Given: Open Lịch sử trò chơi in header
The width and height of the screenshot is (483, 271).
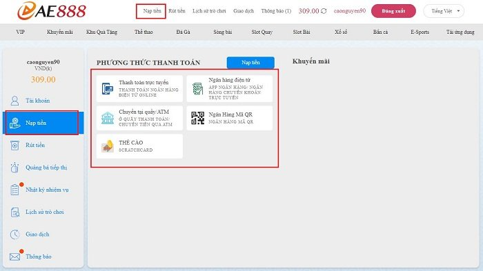Looking at the screenshot, I should pos(209,11).
